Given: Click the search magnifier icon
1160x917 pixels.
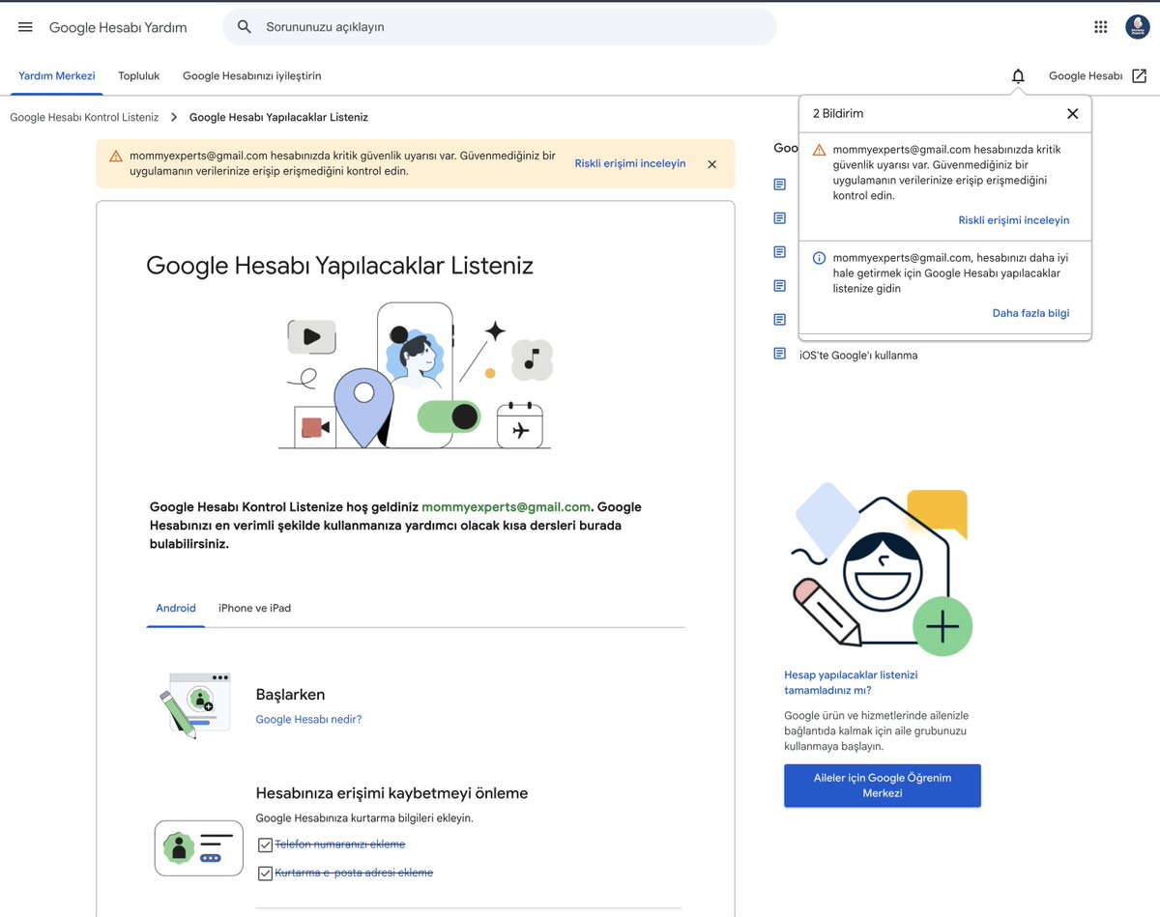Looking at the screenshot, I should pyautogui.click(x=245, y=27).
